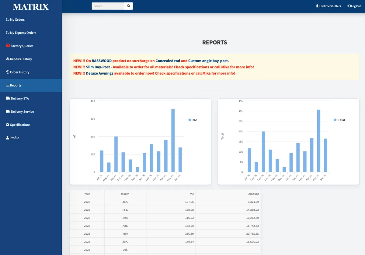The width and height of the screenshot is (365, 255).
Task: Click the Slim Bay-Post announcement text
Action: tap(98, 67)
